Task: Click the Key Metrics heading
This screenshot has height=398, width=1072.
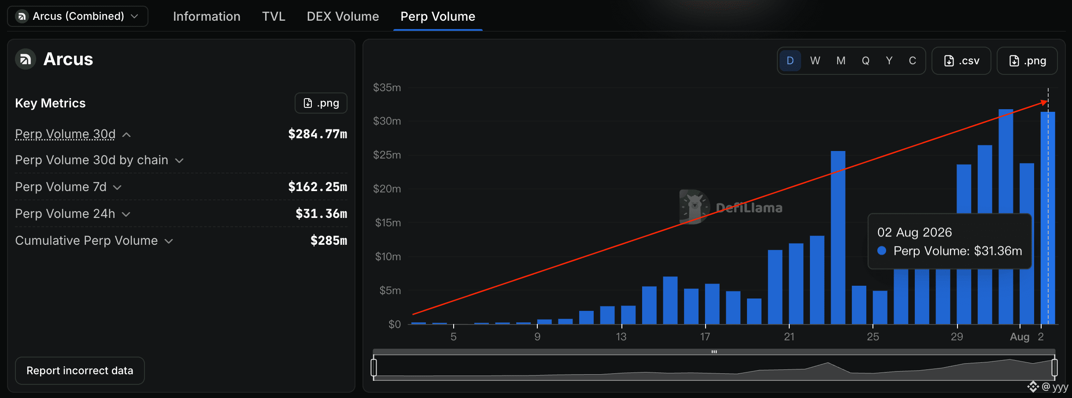Action: click(x=50, y=103)
